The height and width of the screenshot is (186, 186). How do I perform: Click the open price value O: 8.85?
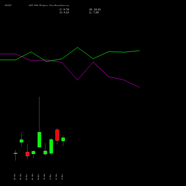tap(64, 13)
